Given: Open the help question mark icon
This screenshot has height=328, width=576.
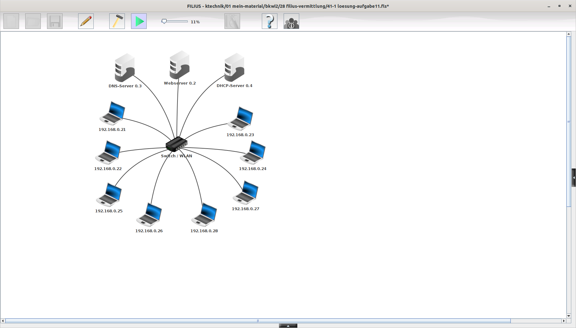Looking at the screenshot, I should pyautogui.click(x=270, y=21).
